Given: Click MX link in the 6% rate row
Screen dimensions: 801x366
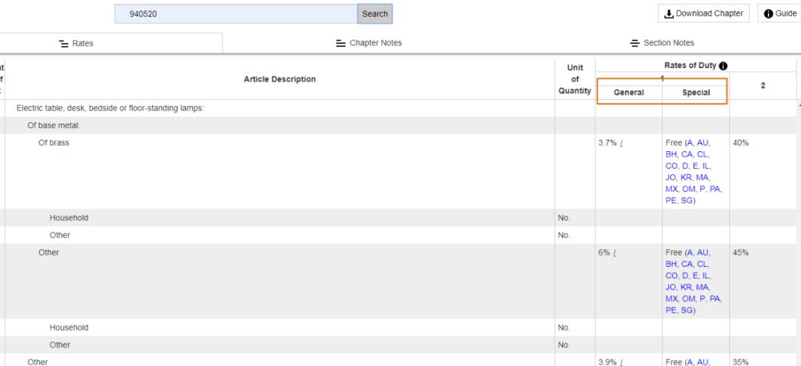Looking at the screenshot, I should pyautogui.click(x=673, y=298).
